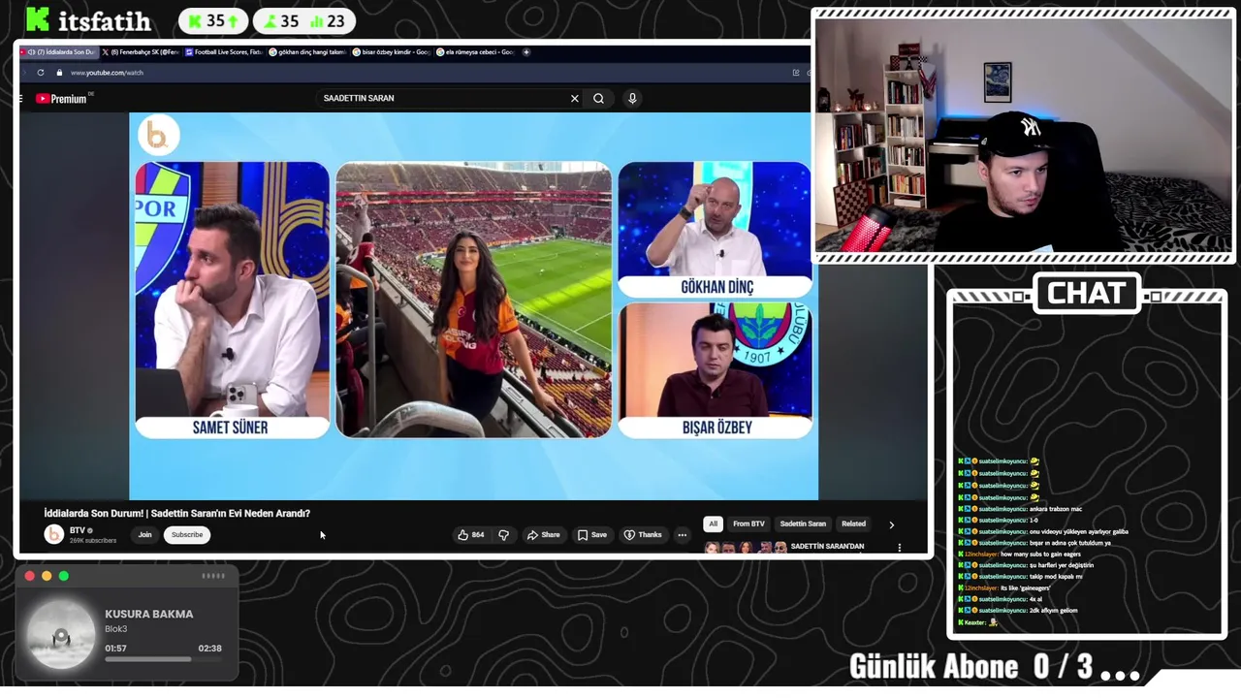The height and width of the screenshot is (698, 1241).
Task: Open more actions under the video
Action: coord(682,535)
